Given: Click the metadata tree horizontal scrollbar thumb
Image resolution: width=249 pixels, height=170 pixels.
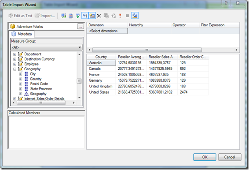Looking at the screenshot, I should [41, 103].
